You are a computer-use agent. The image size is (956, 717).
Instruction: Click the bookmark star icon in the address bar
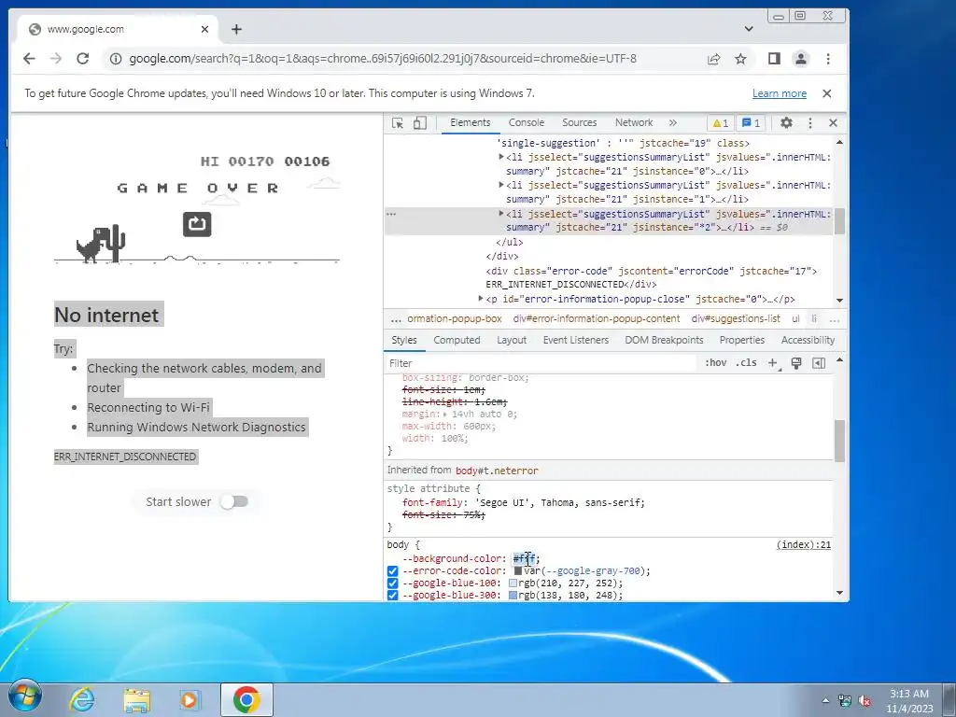740,59
